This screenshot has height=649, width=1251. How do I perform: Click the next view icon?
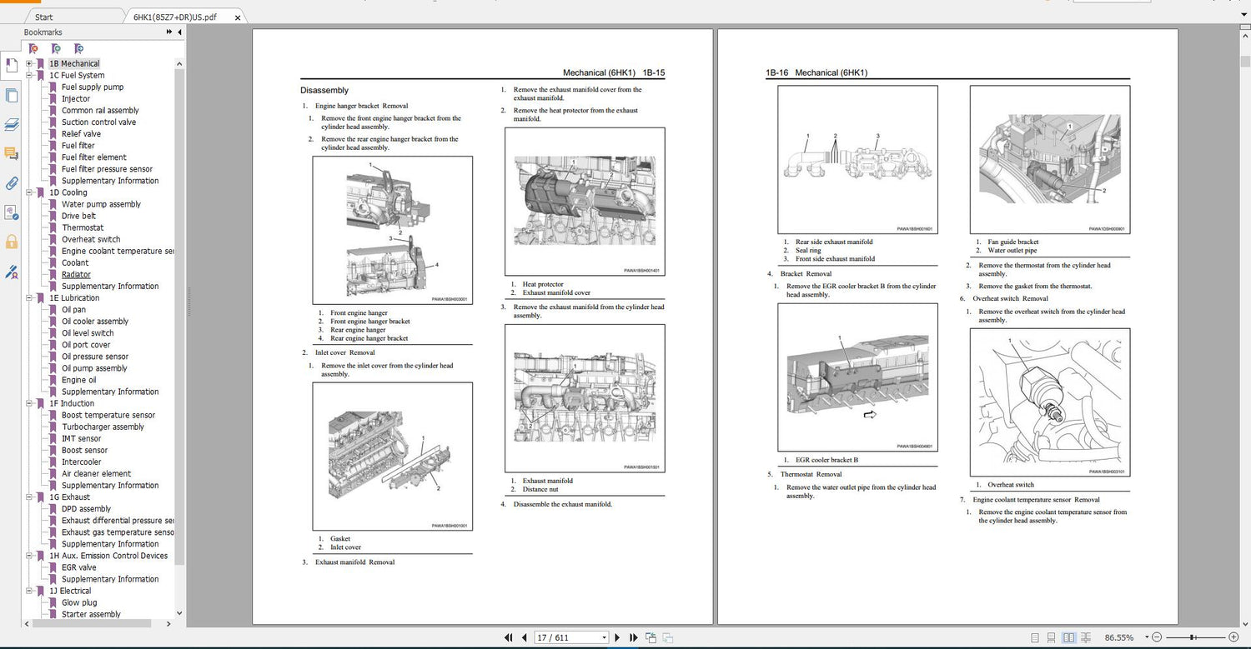667,637
